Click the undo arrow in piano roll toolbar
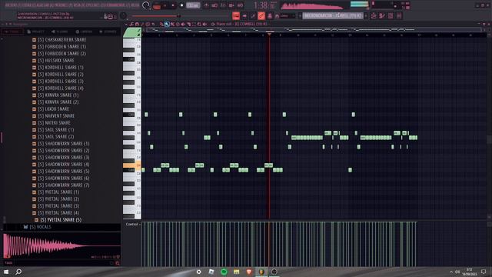 click(153, 24)
